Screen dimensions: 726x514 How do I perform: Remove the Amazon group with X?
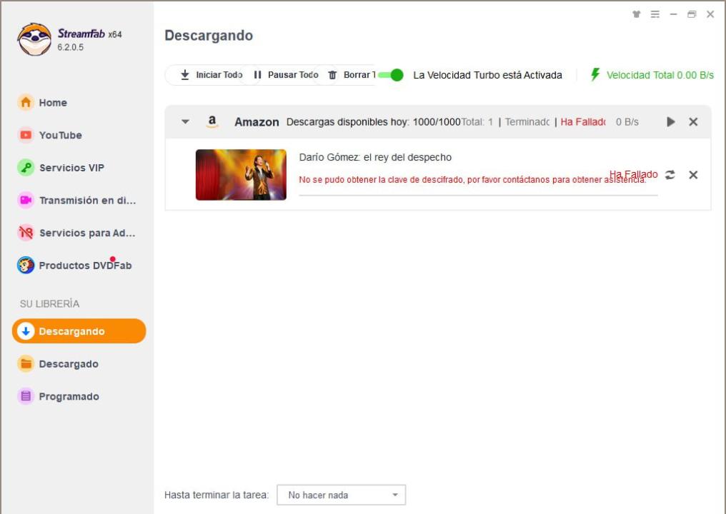click(x=693, y=121)
